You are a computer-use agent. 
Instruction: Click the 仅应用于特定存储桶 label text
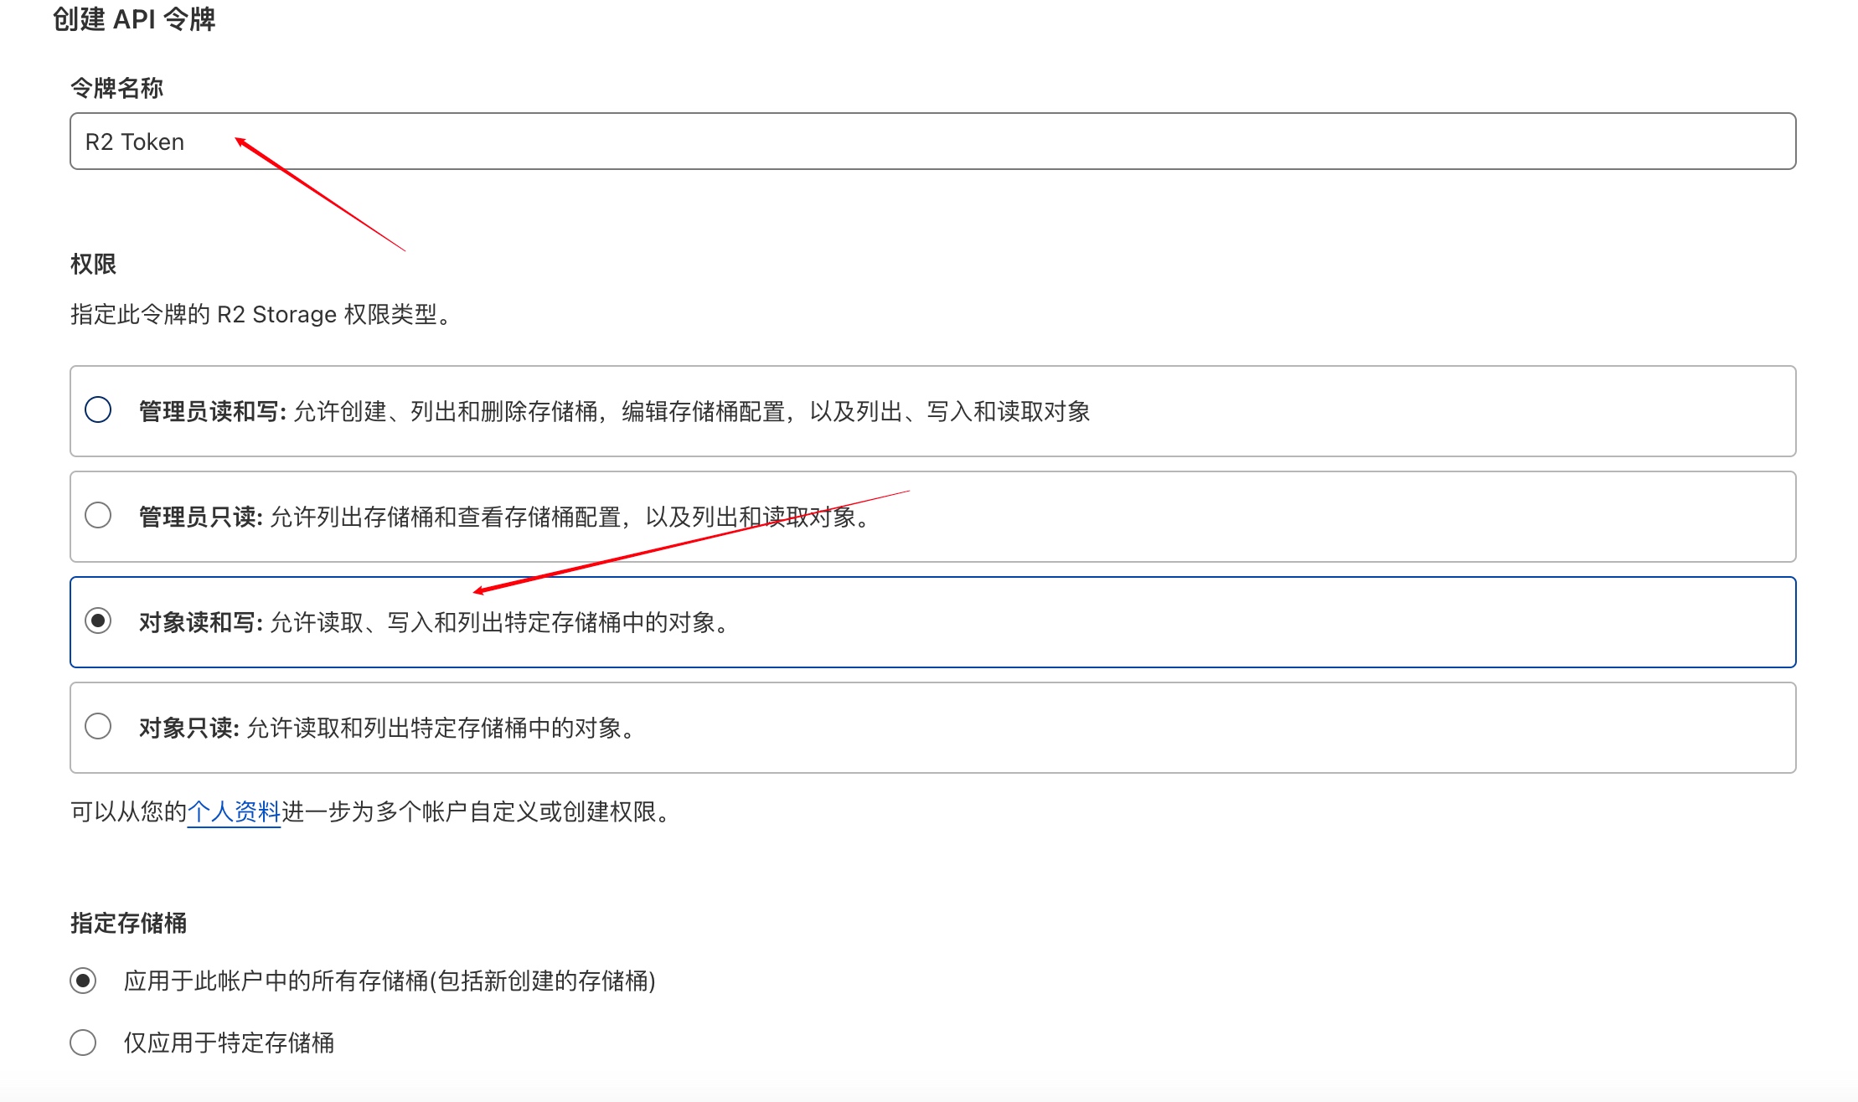pos(228,1043)
